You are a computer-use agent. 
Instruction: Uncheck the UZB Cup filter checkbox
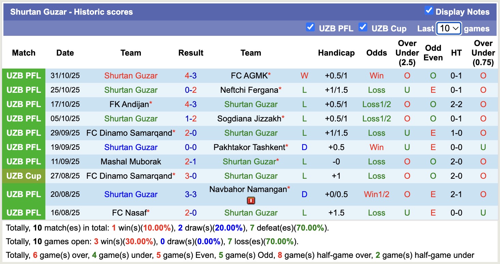click(363, 27)
